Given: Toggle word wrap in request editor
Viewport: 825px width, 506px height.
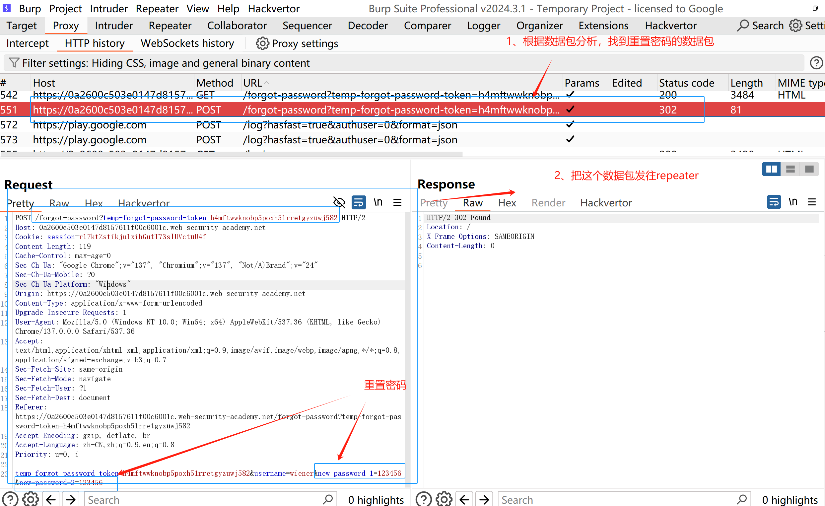Looking at the screenshot, I should click(358, 202).
